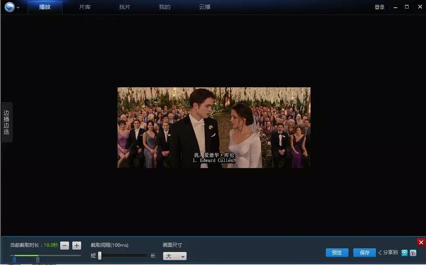
Task: Click the 登录 login link
Action: pos(380,7)
